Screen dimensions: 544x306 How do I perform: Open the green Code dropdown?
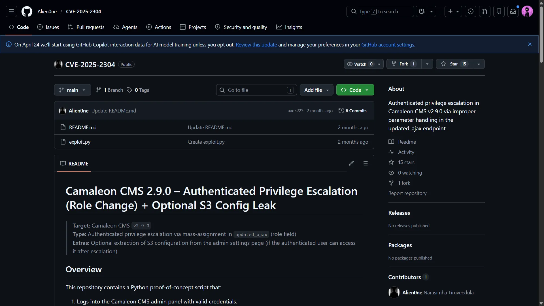tap(355, 90)
